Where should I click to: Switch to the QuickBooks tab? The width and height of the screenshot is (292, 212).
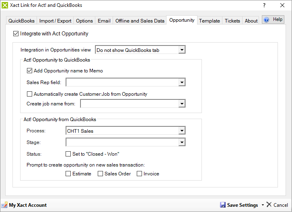tap(21, 21)
